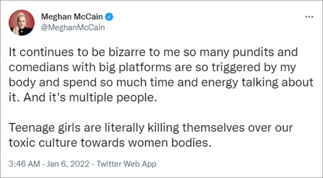The image size is (323, 178).
Task: Click the word "energy" in the tweet
Action: (x=219, y=83)
